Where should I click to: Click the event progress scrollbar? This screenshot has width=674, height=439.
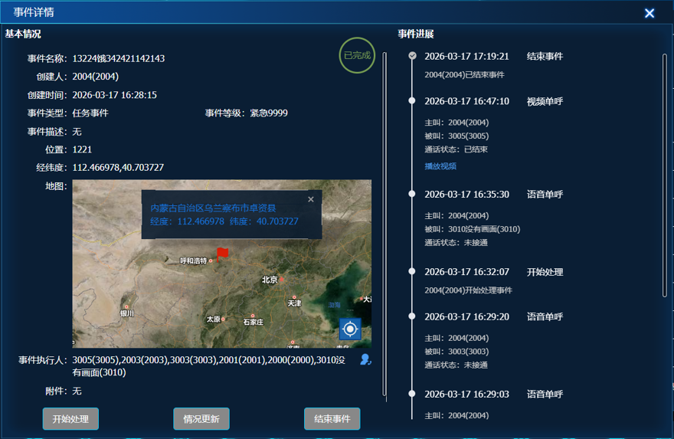[665, 175]
